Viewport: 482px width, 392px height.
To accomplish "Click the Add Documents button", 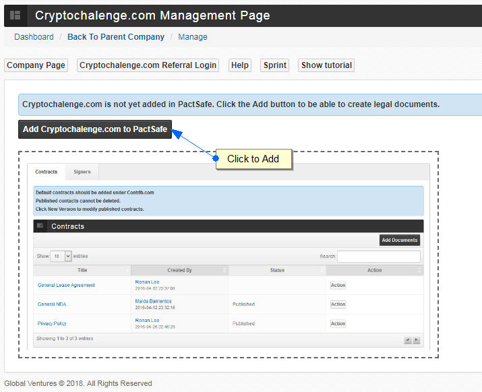I will click(x=400, y=240).
